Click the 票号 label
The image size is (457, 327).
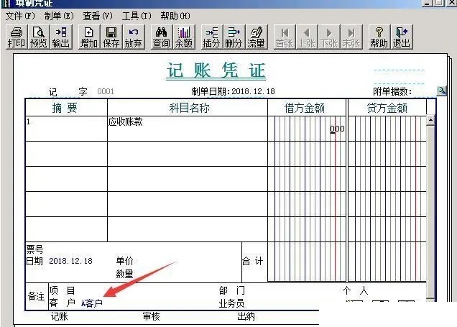[34, 249]
